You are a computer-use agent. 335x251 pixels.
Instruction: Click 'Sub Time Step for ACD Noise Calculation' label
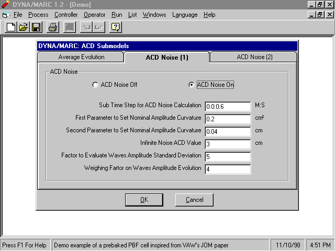point(150,105)
